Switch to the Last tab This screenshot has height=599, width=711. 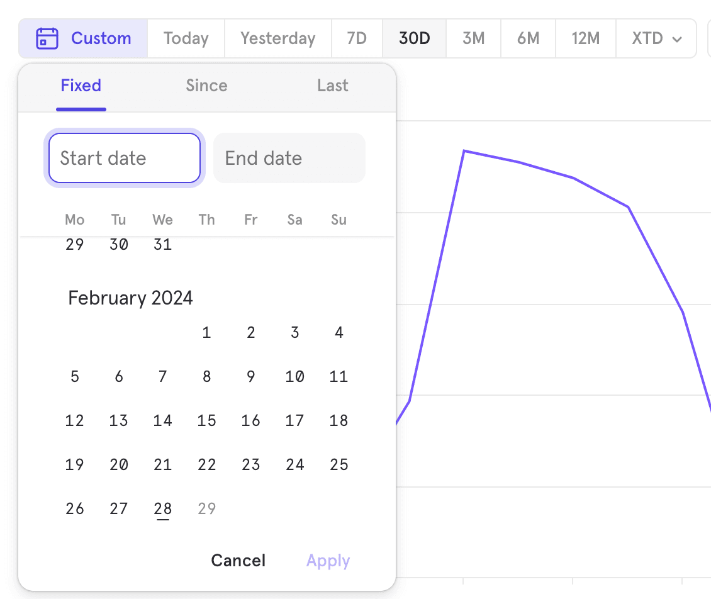tap(332, 86)
